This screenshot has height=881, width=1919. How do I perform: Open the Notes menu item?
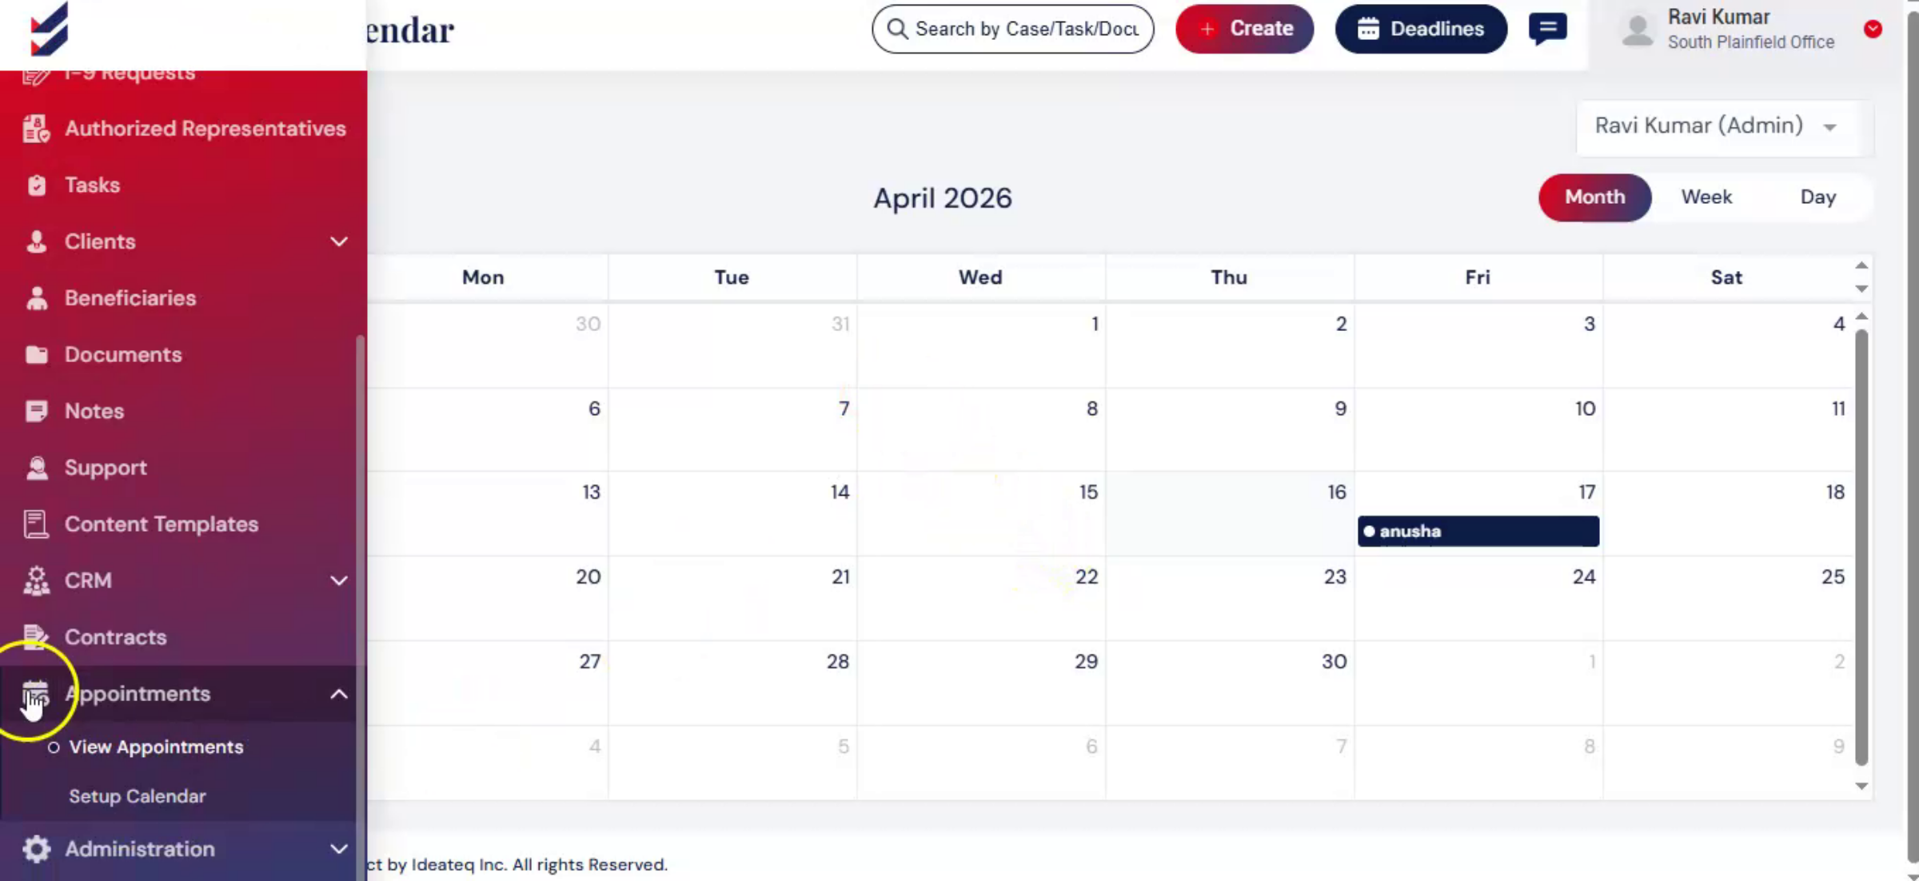point(94,411)
